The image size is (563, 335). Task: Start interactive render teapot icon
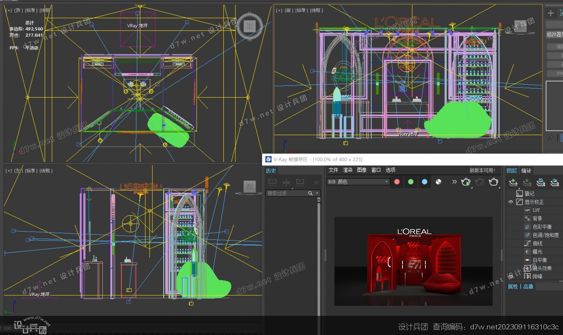[466, 182]
